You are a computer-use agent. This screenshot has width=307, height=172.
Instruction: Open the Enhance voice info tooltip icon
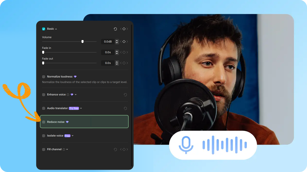(67, 94)
